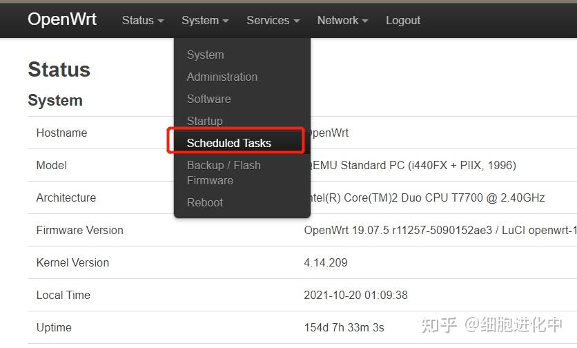Expand the Status dropdown menu
This screenshot has height=348, width=577.
pos(143,21)
